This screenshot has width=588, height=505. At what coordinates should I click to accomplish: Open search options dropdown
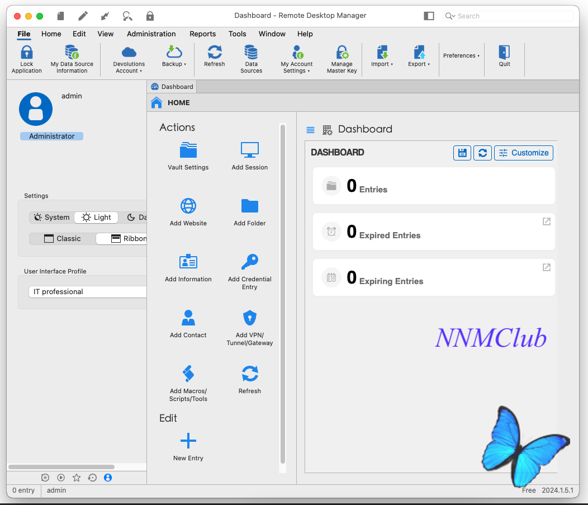450,16
